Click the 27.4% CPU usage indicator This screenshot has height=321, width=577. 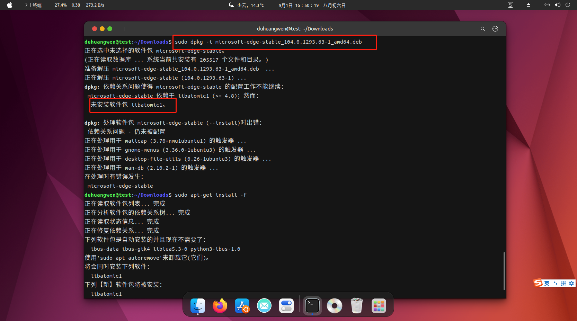[x=61, y=5]
